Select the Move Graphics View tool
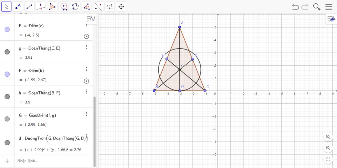Screen dimensions: 337x168 point(121,7)
